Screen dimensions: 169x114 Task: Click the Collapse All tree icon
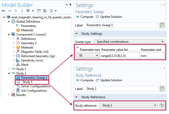click(39, 11)
